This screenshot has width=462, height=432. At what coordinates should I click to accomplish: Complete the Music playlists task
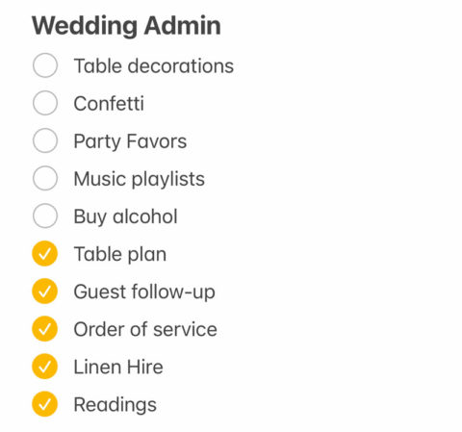(x=45, y=178)
